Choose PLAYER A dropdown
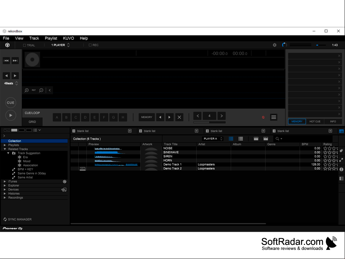 pyautogui.click(x=213, y=139)
